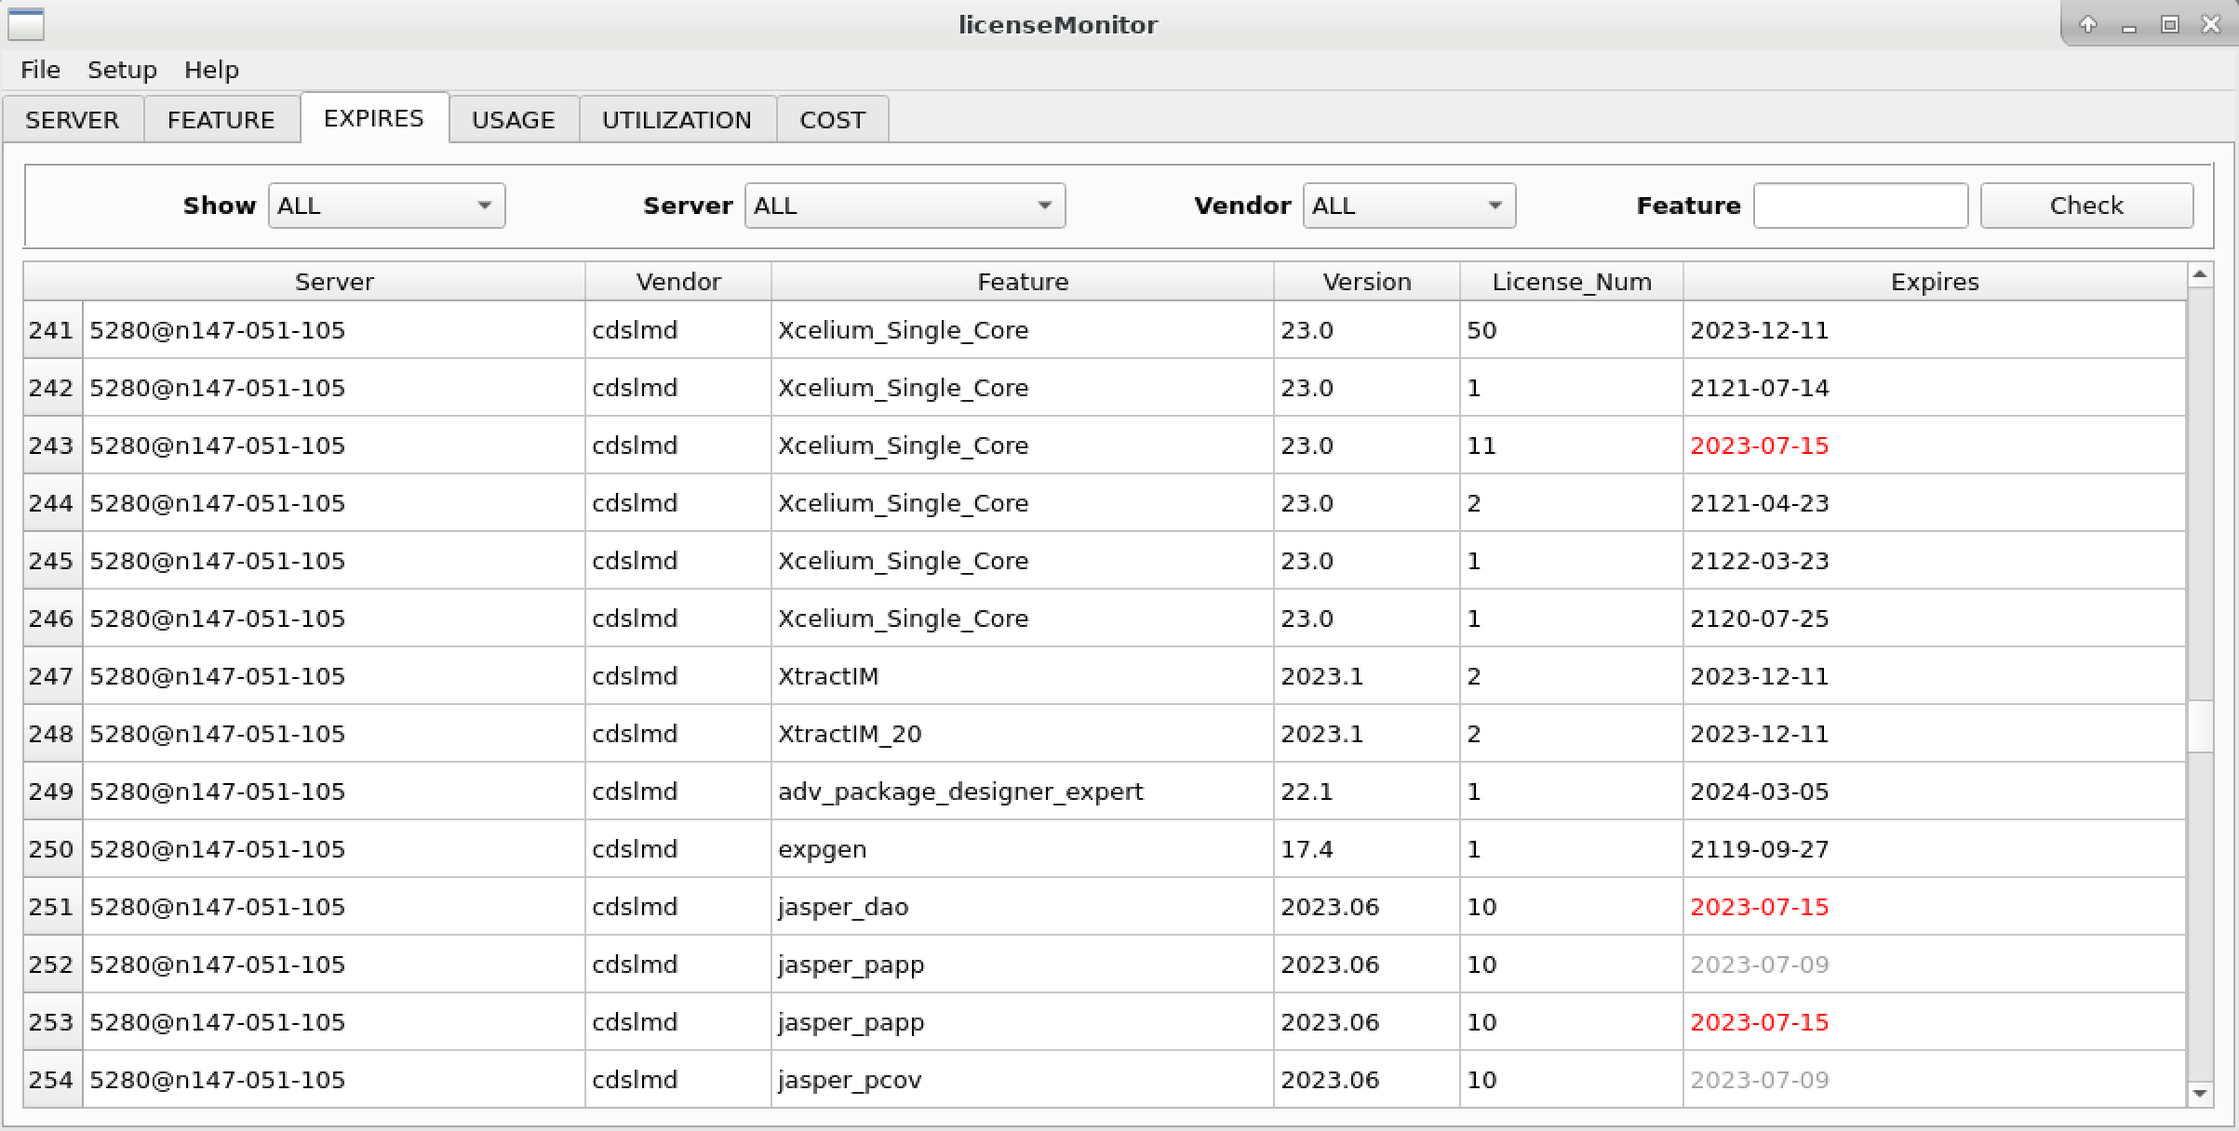Click the scrollbar down arrow
The width and height of the screenshot is (2239, 1131).
coord(2200,1094)
